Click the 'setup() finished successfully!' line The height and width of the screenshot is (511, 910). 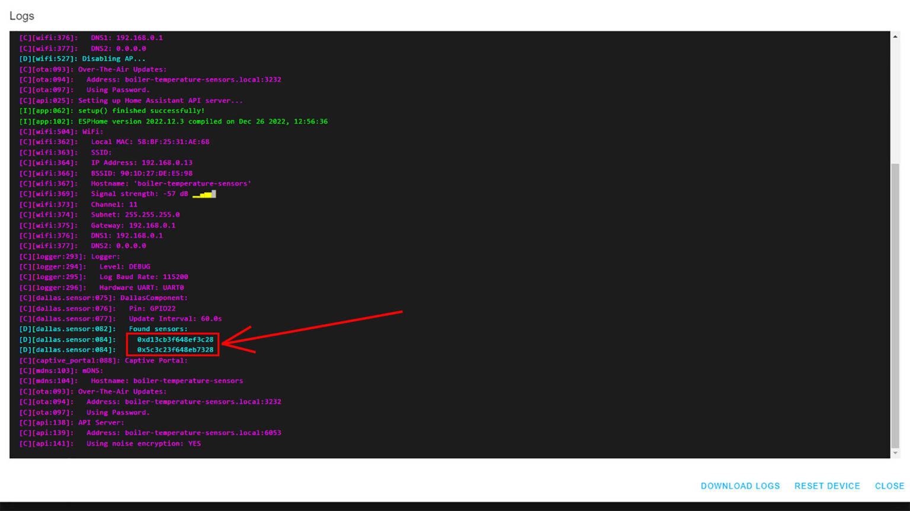click(x=141, y=111)
